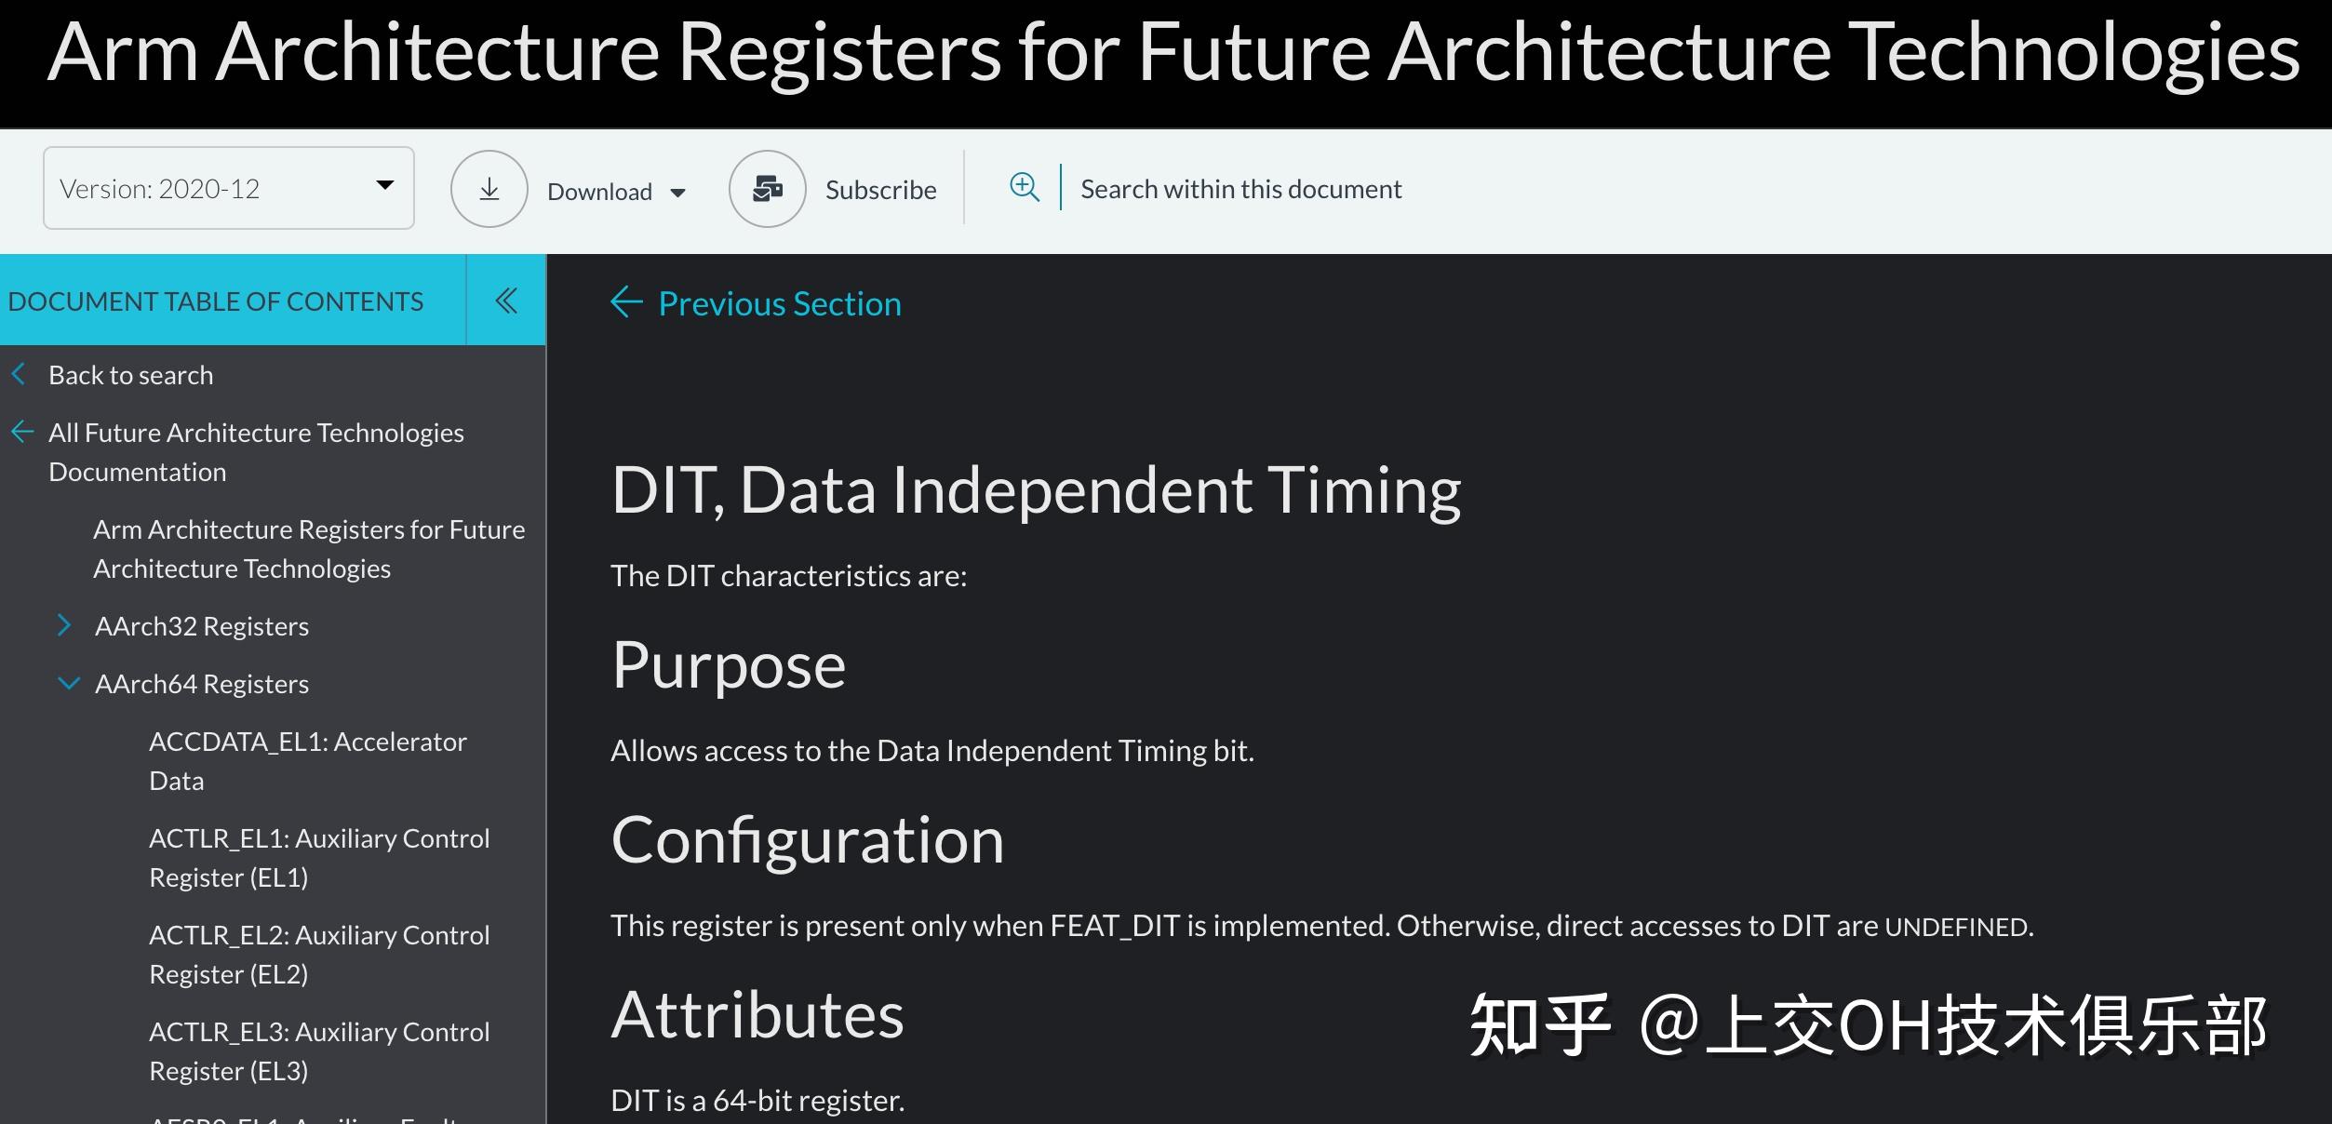Click the chevron beside Back to search
This screenshot has height=1124, width=2332.
19,374
